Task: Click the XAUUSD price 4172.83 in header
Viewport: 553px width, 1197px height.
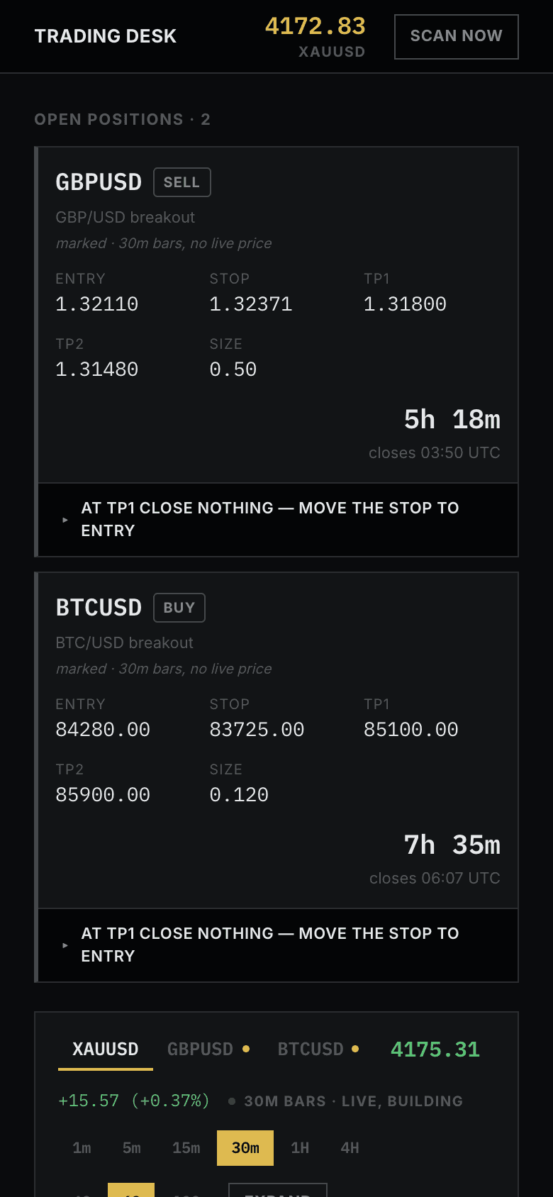Action: pos(315,26)
